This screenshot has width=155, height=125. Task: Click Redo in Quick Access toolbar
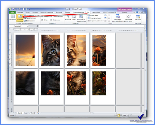20,9
